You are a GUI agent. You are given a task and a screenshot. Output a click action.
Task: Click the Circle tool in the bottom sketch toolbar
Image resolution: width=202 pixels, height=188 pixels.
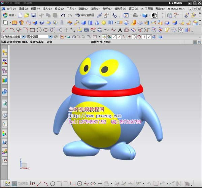(x=53, y=184)
